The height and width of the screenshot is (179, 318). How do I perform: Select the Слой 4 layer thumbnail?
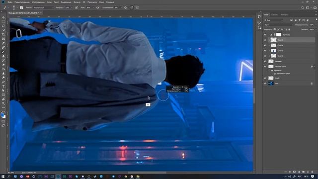(x=274, y=45)
